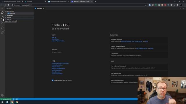186x104 pixels.
Task: Open the GitHub repository link
Action: (57, 70)
